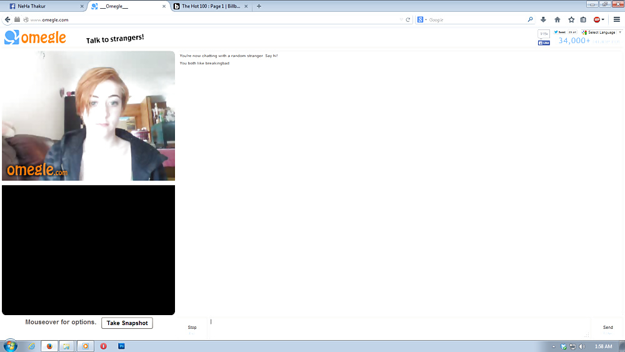Open Windows Media Player from taskbar
625x352 pixels.
coord(85,346)
